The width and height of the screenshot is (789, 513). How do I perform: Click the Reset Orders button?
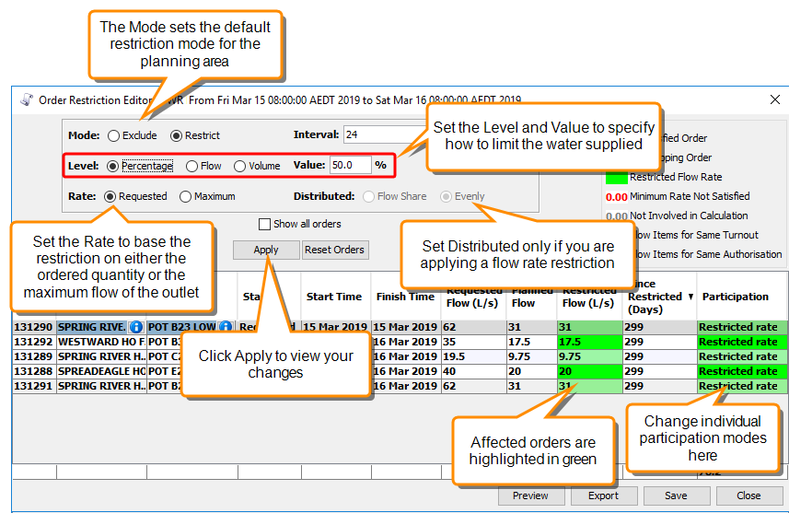point(336,250)
